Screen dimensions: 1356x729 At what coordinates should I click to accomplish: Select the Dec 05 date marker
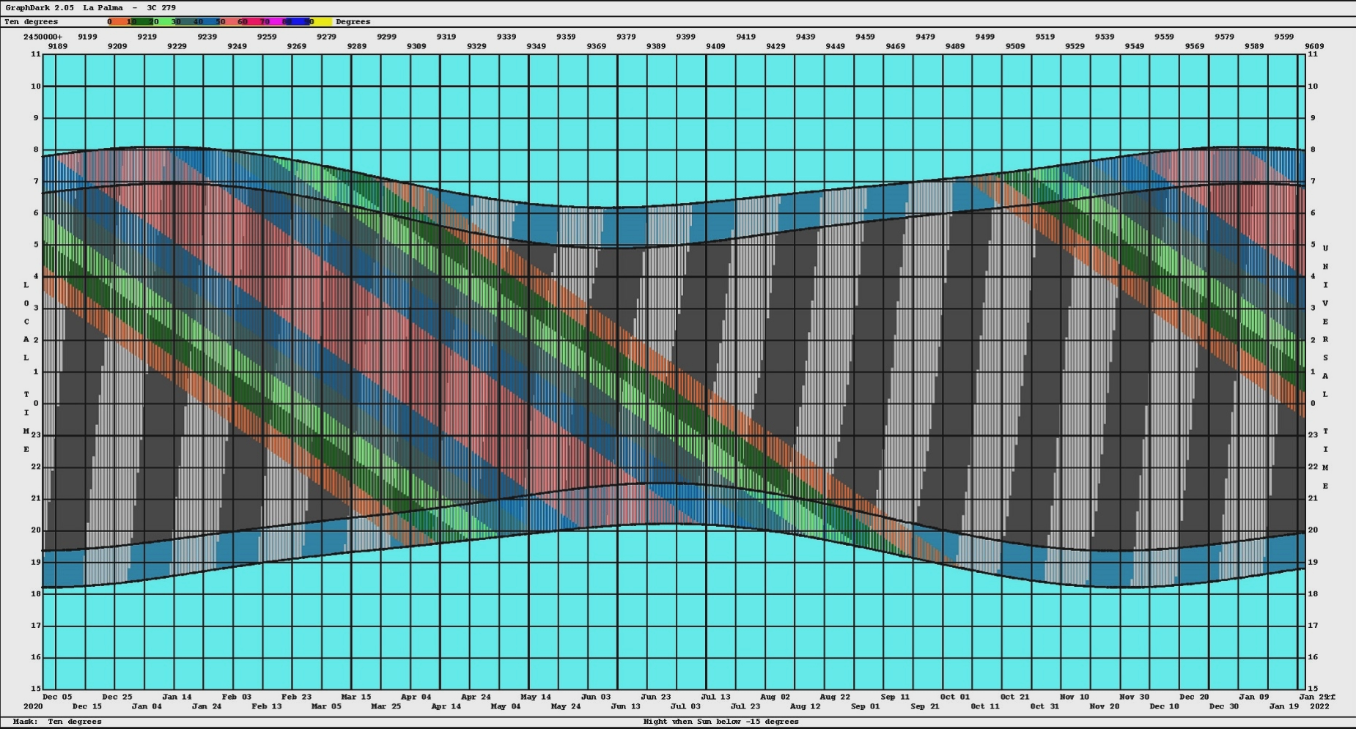click(x=57, y=697)
